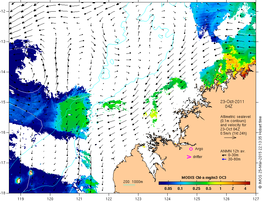Click the blue 30-80m legend arrow

pyautogui.click(x=224, y=159)
